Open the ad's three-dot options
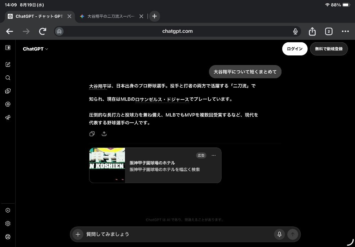The image size is (355, 247). pos(213,155)
